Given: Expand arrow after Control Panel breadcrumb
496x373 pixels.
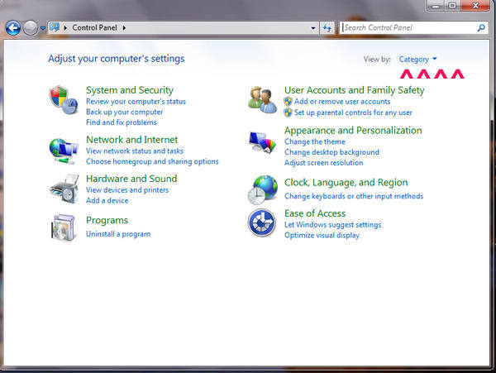Looking at the screenshot, I should coord(124,28).
